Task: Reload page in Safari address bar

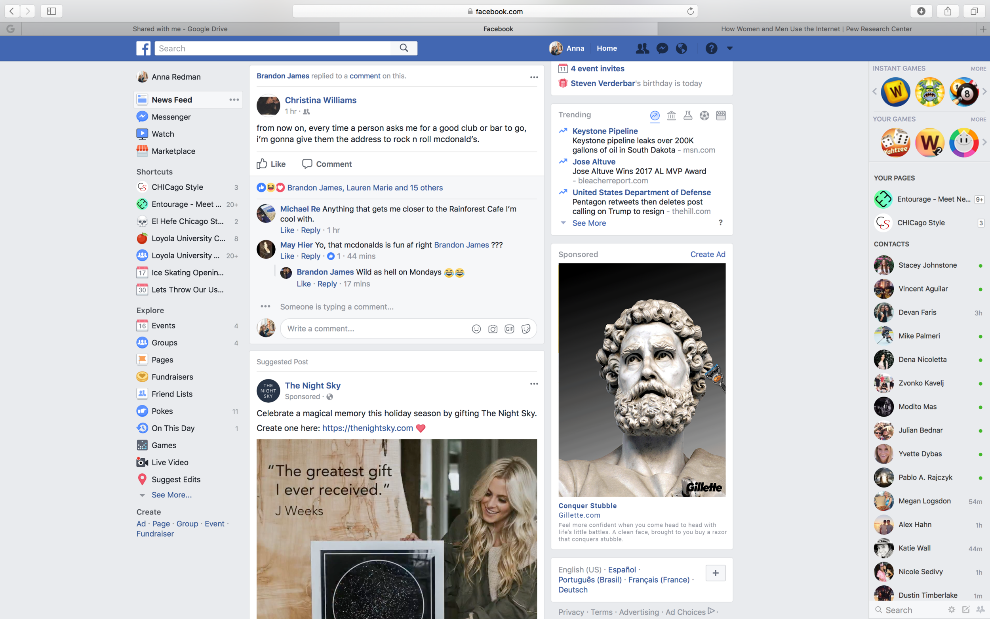Action: pyautogui.click(x=690, y=11)
